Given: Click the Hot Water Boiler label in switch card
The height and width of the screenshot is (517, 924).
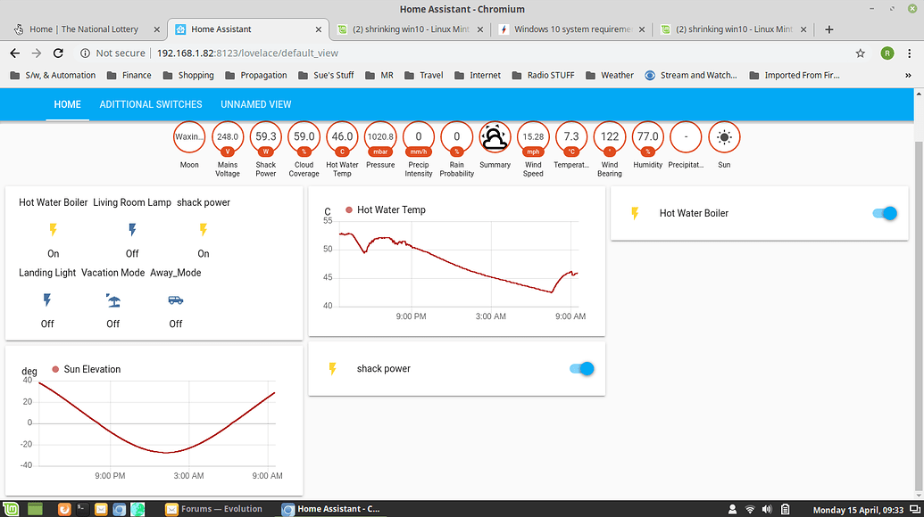Looking at the screenshot, I should point(694,214).
